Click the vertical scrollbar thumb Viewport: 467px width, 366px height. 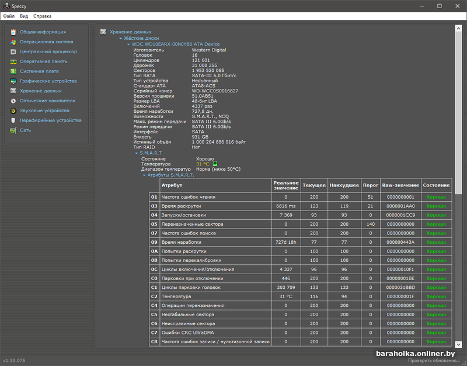pyautogui.click(x=458, y=113)
